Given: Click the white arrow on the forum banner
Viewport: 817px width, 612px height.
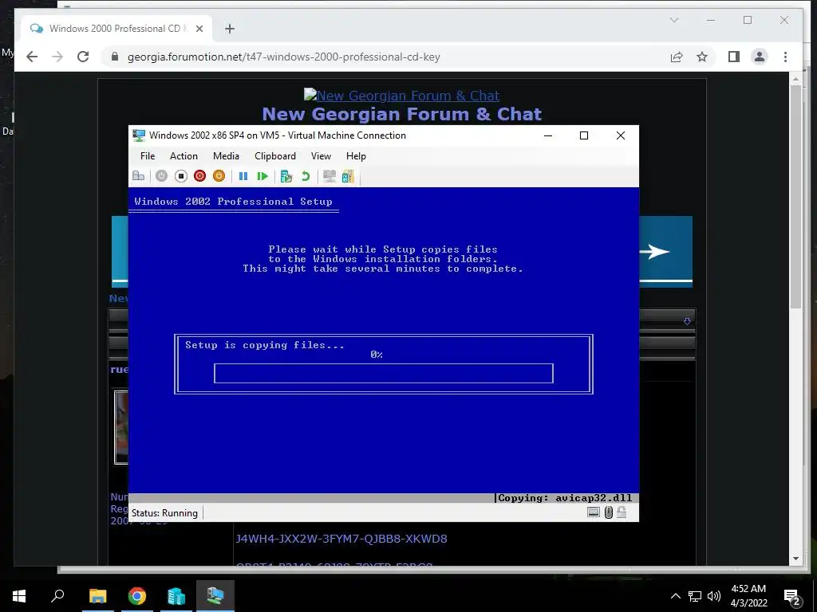Looking at the screenshot, I should [655, 252].
